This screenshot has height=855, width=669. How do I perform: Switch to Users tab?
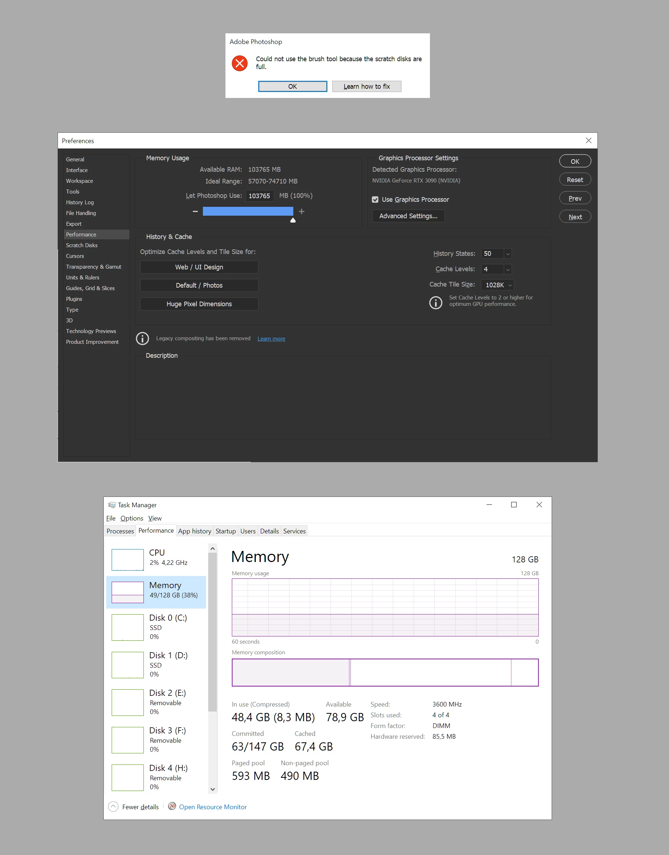pos(248,531)
